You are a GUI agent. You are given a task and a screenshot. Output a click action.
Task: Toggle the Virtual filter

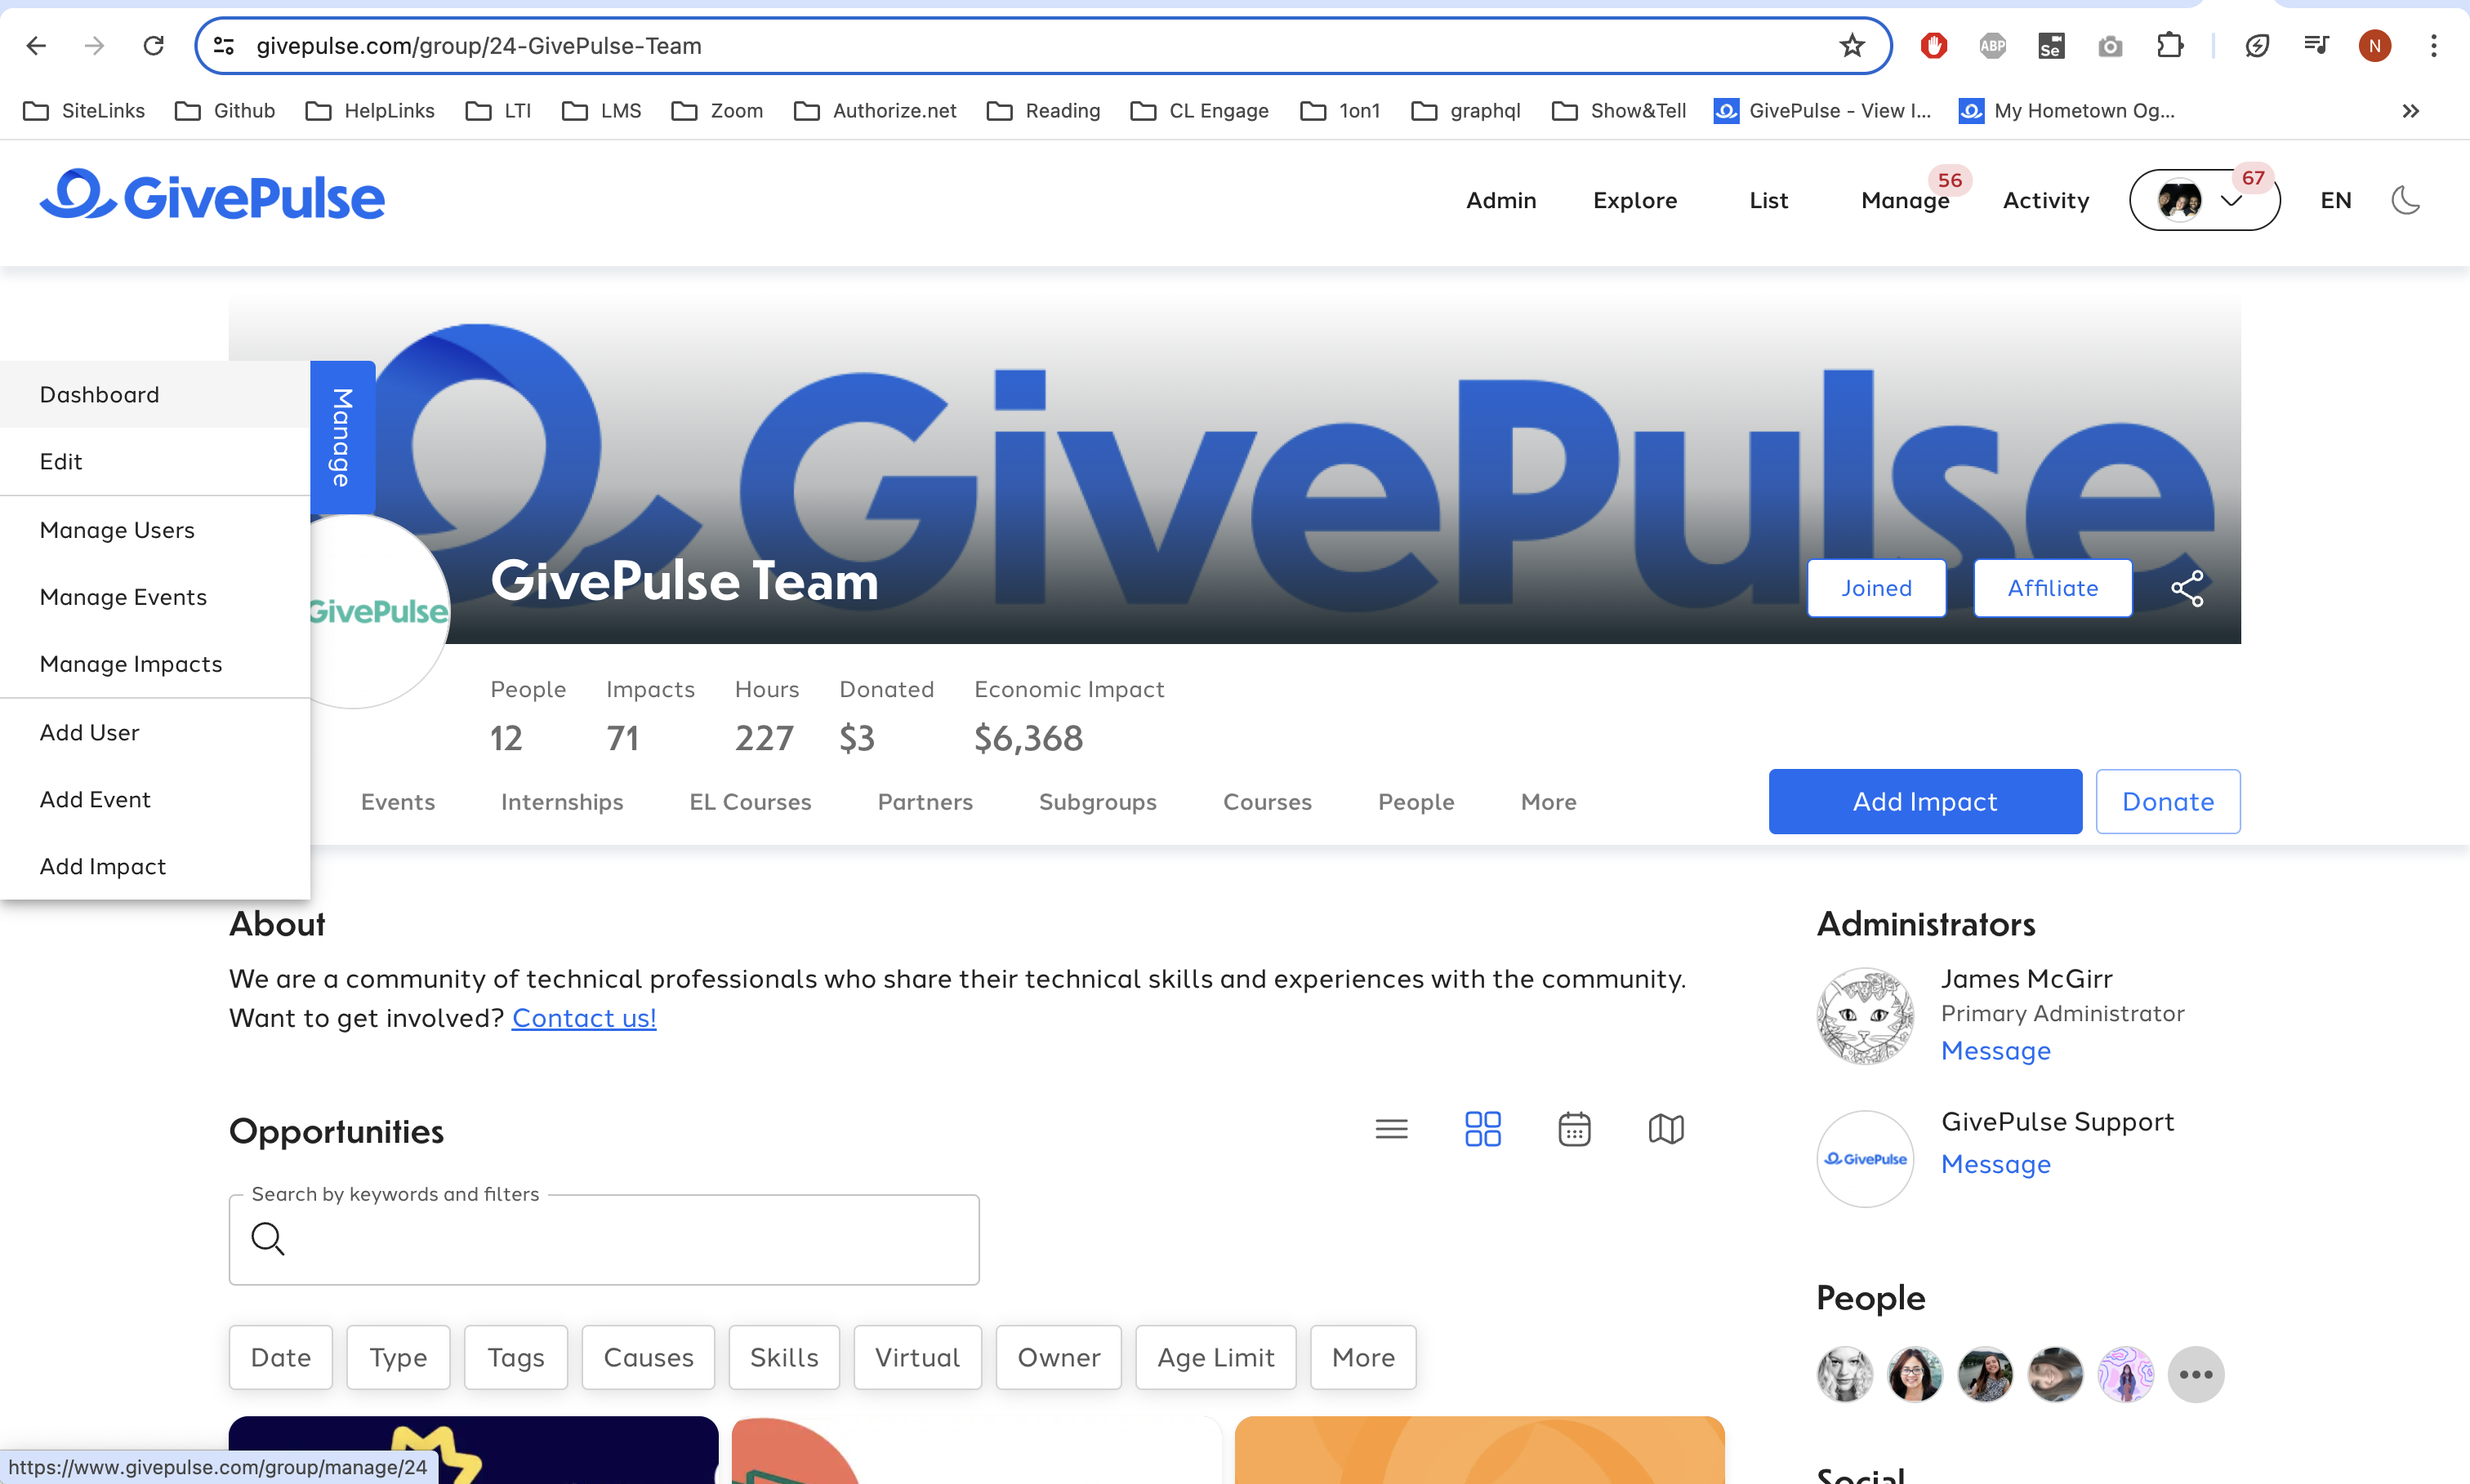(917, 1357)
